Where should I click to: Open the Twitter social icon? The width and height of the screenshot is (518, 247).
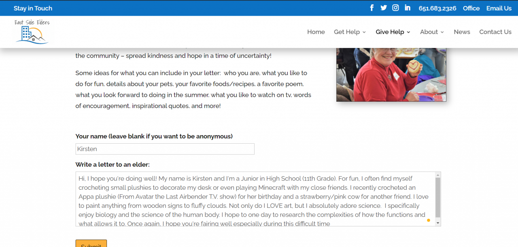point(384,8)
